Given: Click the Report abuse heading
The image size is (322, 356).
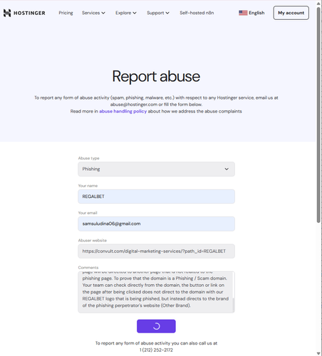Looking at the screenshot, I should click(x=156, y=76).
